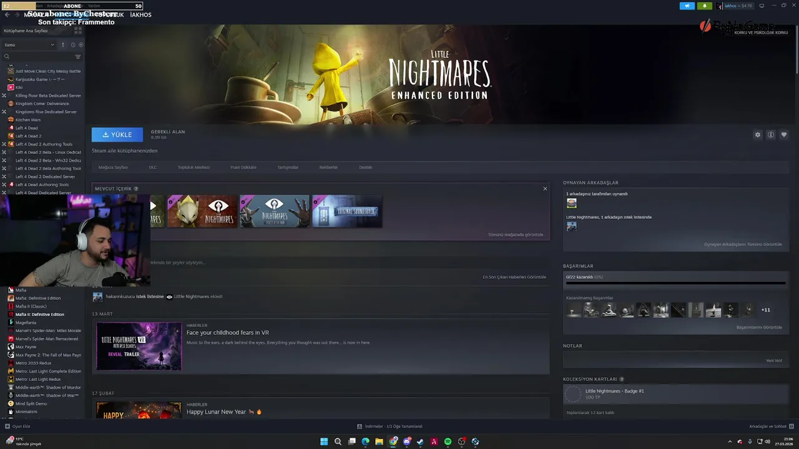
Task: Open the Original Soundtrack DLC thumbnail
Action: (x=347, y=211)
